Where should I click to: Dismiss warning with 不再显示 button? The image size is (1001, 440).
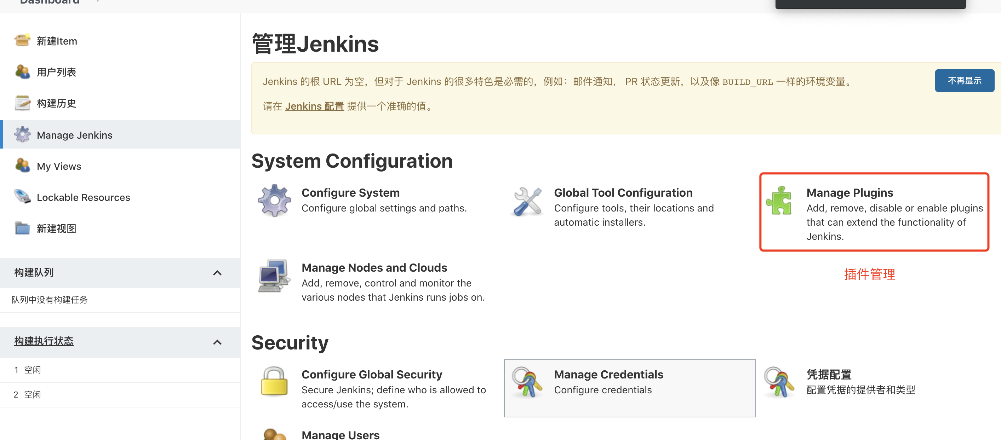[964, 80]
